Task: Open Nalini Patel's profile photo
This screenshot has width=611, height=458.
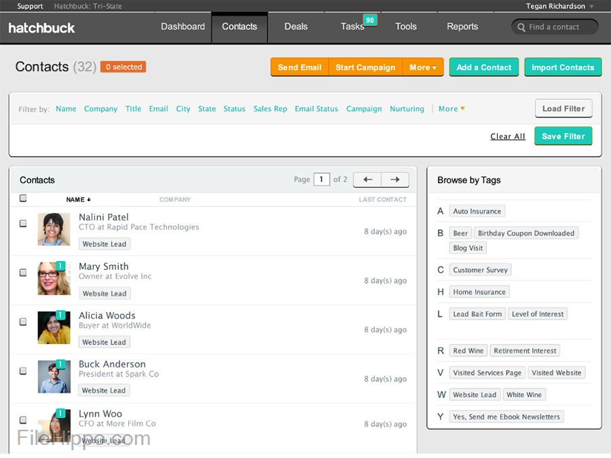Action: [x=54, y=229]
